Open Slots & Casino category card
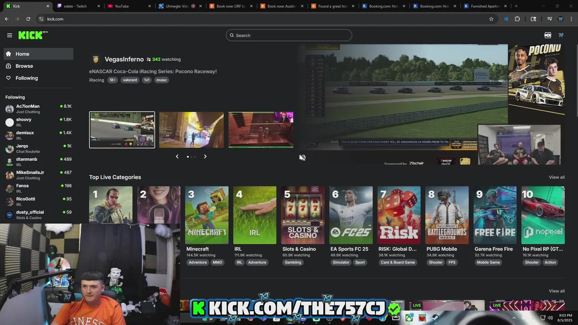 click(303, 215)
